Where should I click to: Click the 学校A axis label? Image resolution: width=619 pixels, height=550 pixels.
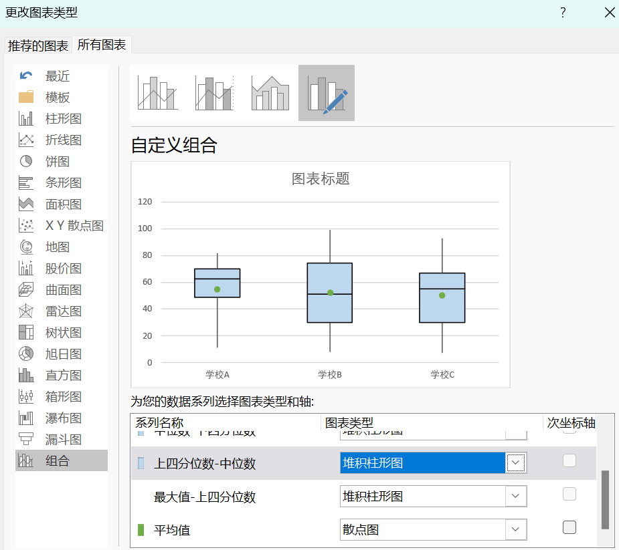click(x=217, y=374)
